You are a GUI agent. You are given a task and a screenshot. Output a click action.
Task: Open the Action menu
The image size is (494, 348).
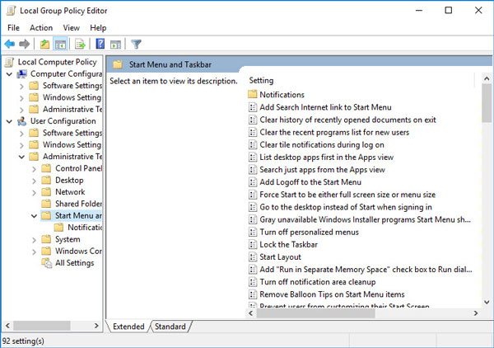click(41, 27)
